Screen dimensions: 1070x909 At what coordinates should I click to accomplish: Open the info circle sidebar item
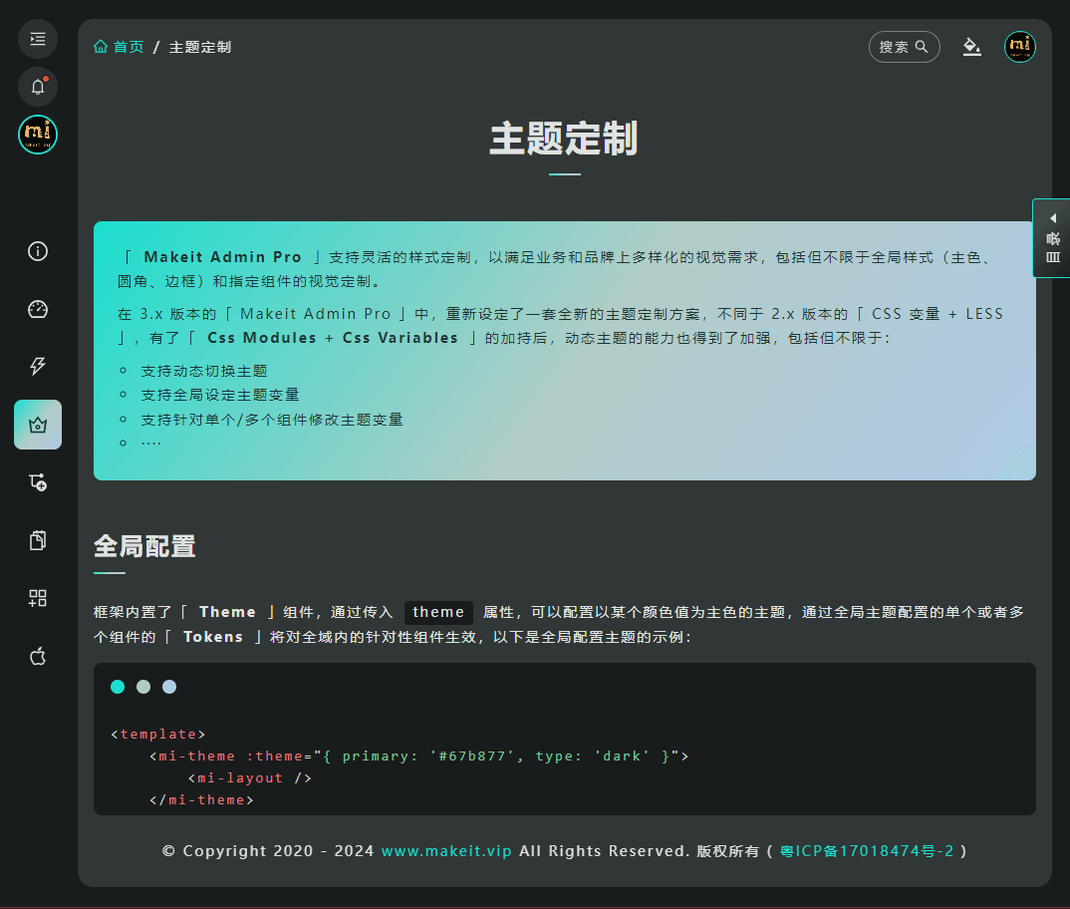coord(38,251)
